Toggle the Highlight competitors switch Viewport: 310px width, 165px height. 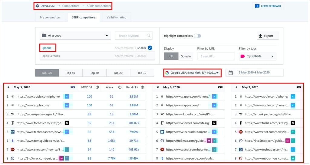pos(197,36)
